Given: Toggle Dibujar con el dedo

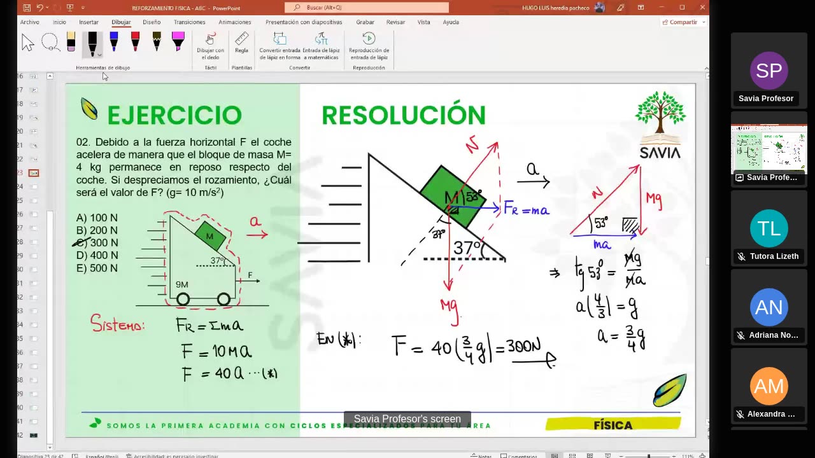Looking at the screenshot, I should pos(210,46).
